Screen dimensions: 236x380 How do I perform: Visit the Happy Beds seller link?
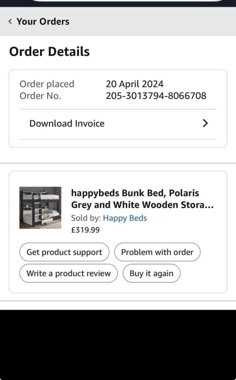125,218
